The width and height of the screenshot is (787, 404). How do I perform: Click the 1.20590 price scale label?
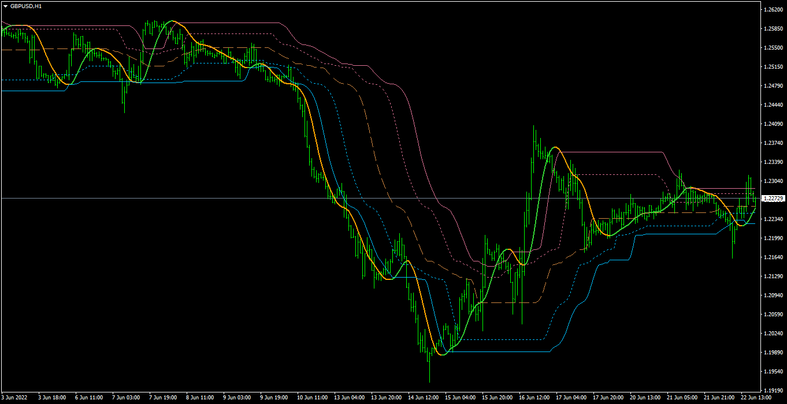click(x=774, y=315)
